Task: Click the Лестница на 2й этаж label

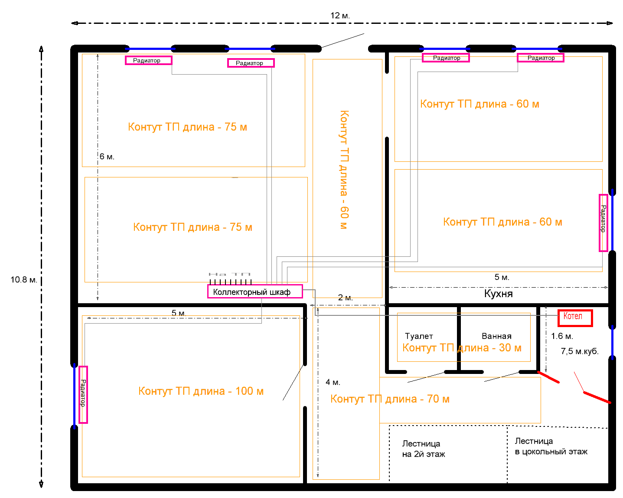Action: pos(424,449)
